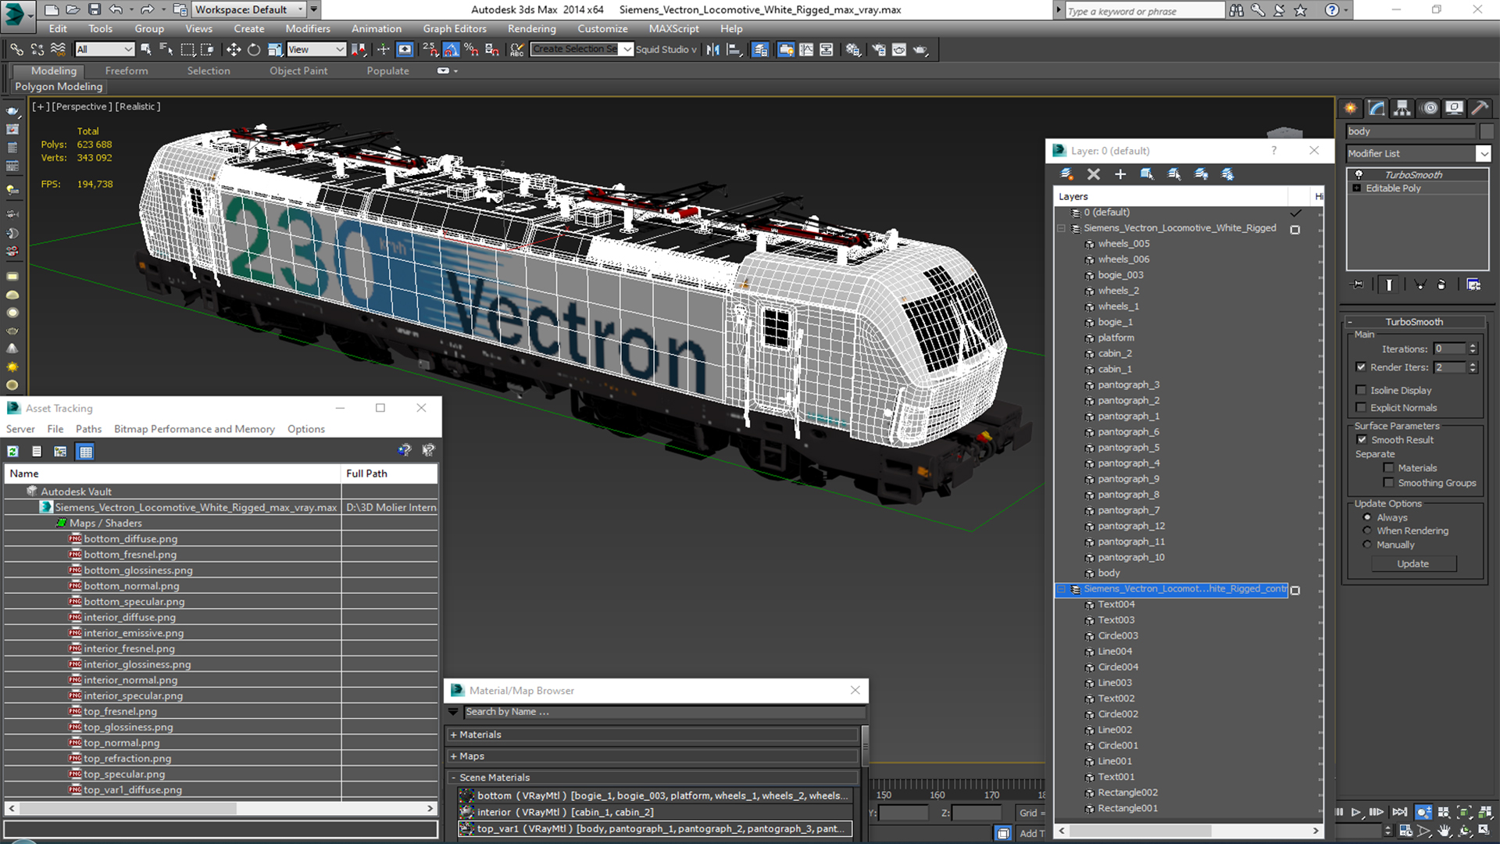Open the Graph Editors menu
Screen dimensions: 1500x844
coord(455,29)
